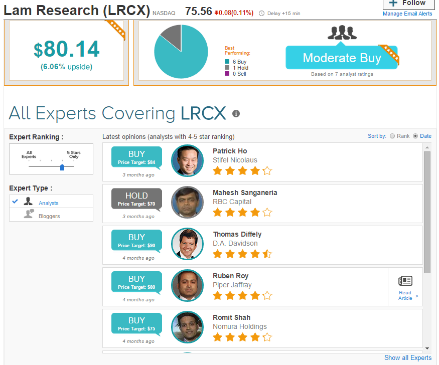Open Ruben Roy's name
Screen dimensions: 439x365
[231, 276]
